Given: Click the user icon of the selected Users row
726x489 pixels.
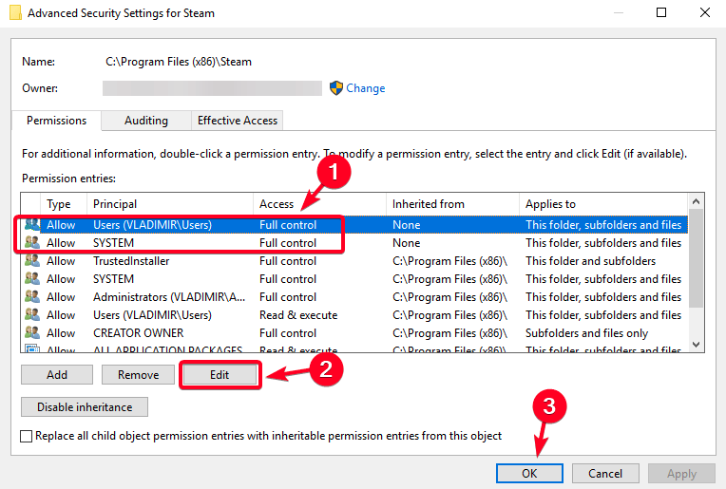Looking at the screenshot, I should (31, 225).
